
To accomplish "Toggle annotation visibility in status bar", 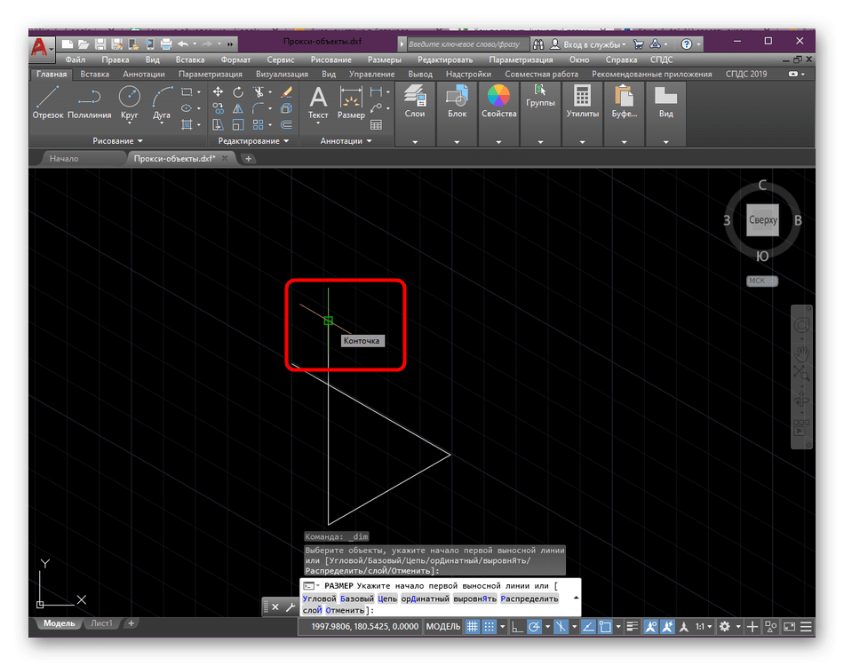I will [650, 627].
